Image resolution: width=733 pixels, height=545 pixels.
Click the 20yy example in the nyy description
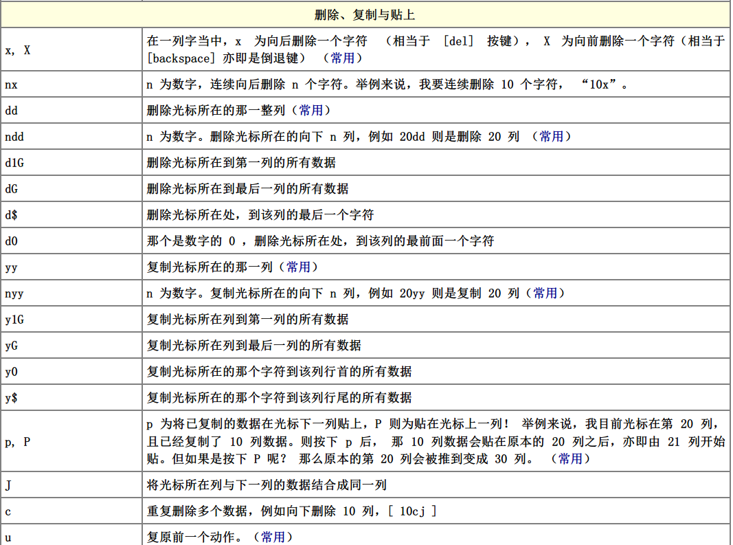pos(412,293)
